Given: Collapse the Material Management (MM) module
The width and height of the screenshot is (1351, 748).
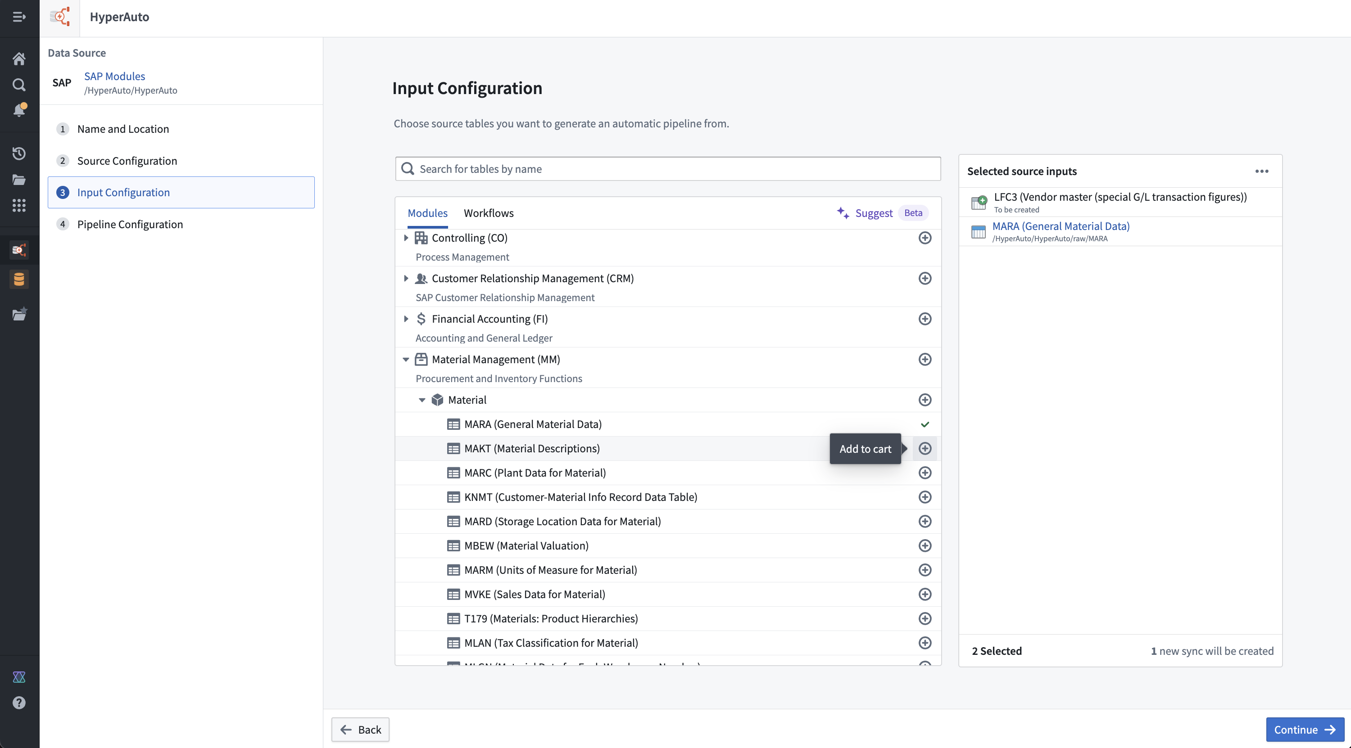Looking at the screenshot, I should coord(405,359).
